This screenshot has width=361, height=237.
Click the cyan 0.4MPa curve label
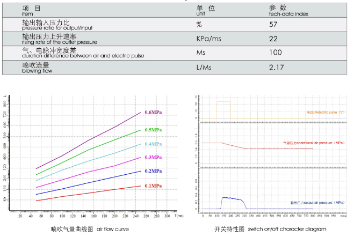coord(153,144)
